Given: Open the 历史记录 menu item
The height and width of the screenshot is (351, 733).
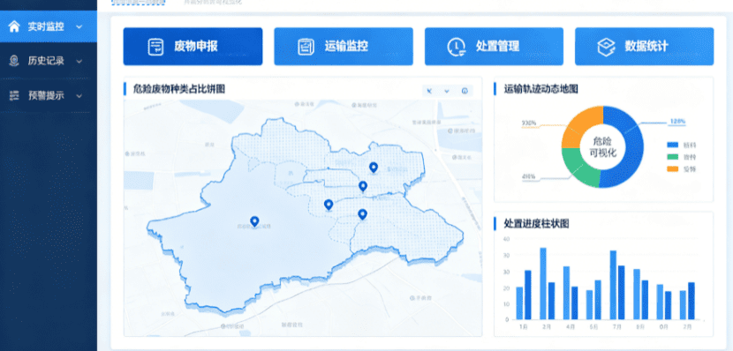Looking at the screenshot, I should [x=49, y=61].
